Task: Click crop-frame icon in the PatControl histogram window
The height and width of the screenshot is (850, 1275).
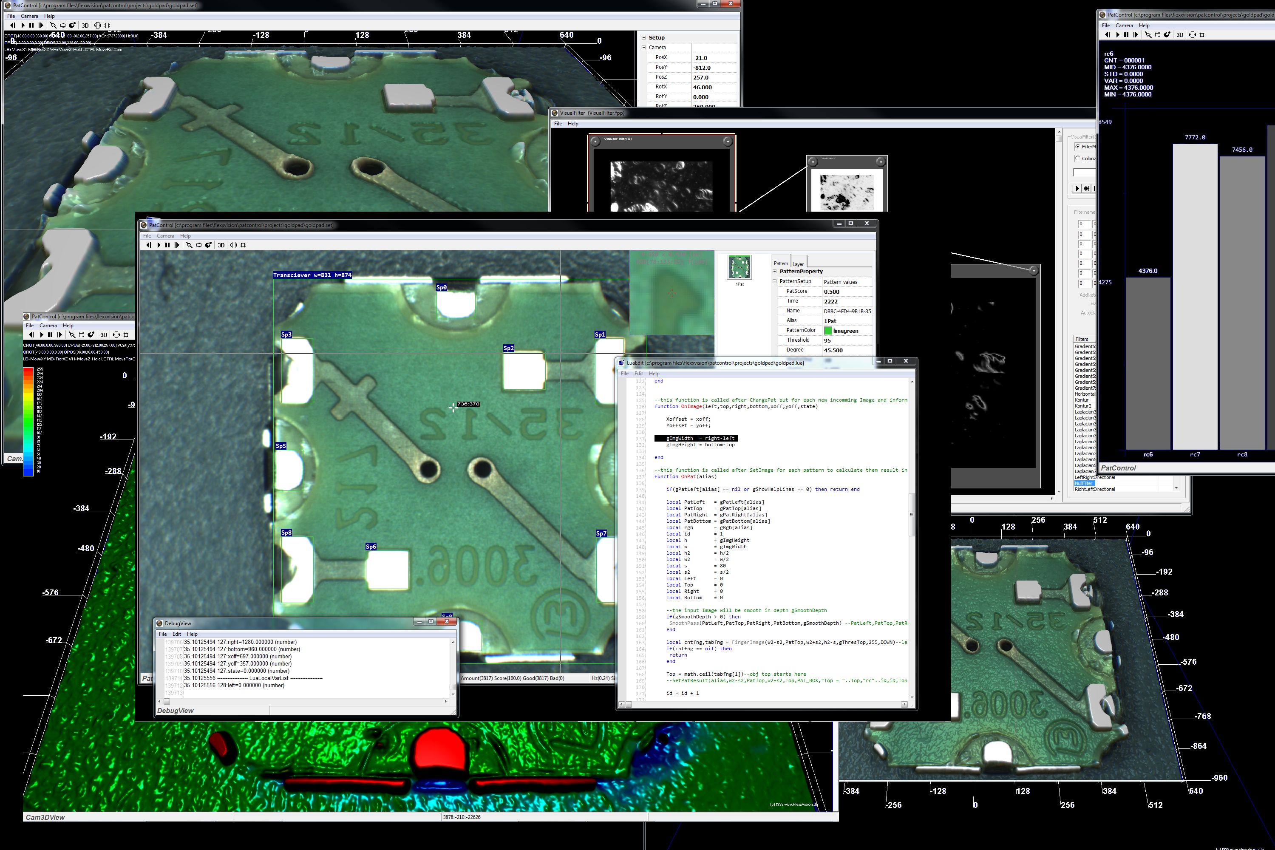Action: pyautogui.click(x=1202, y=35)
